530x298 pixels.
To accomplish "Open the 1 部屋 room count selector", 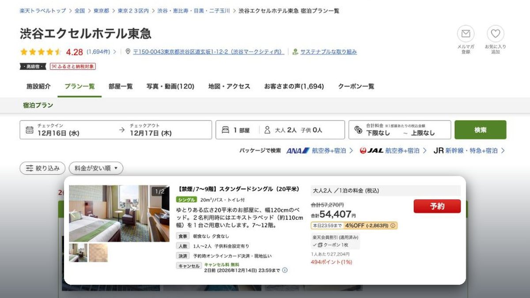I will (x=238, y=130).
